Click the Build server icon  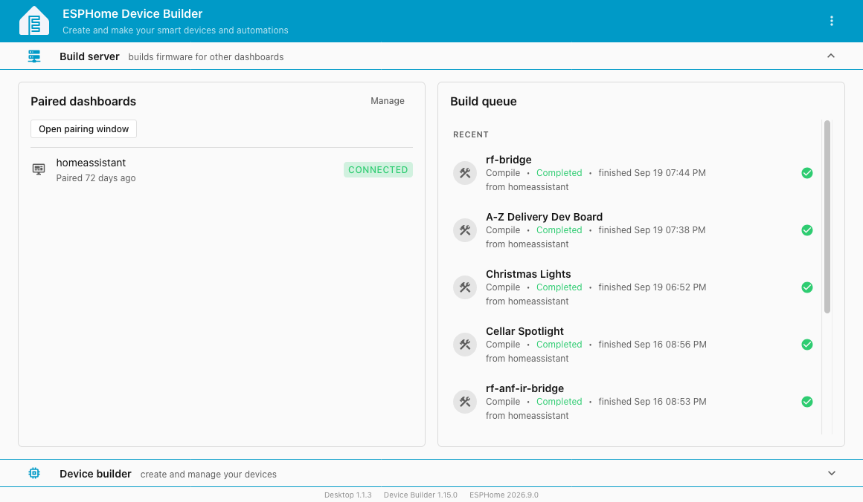point(34,56)
